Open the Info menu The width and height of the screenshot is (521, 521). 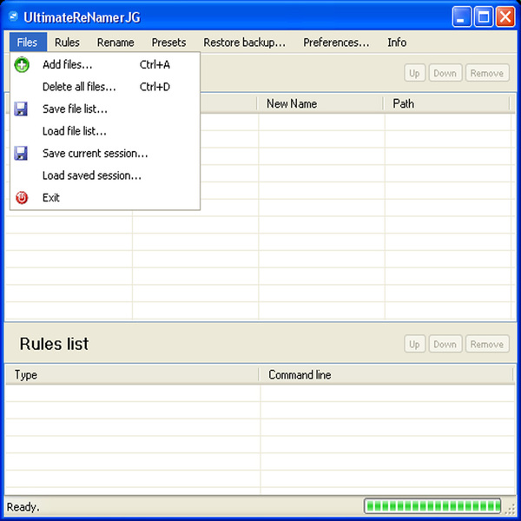point(397,43)
